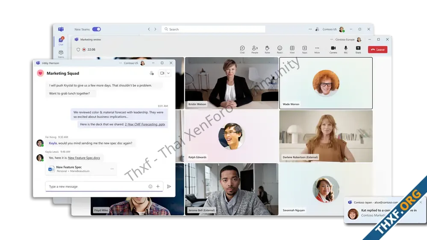Show People participants list
Screen dimensions: 427x240
point(255,50)
